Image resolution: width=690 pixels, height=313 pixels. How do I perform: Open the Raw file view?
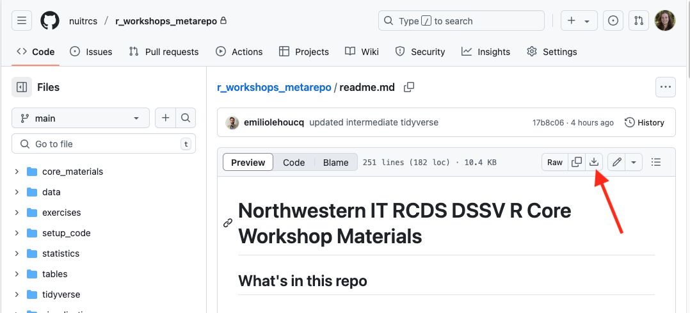click(x=555, y=163)
